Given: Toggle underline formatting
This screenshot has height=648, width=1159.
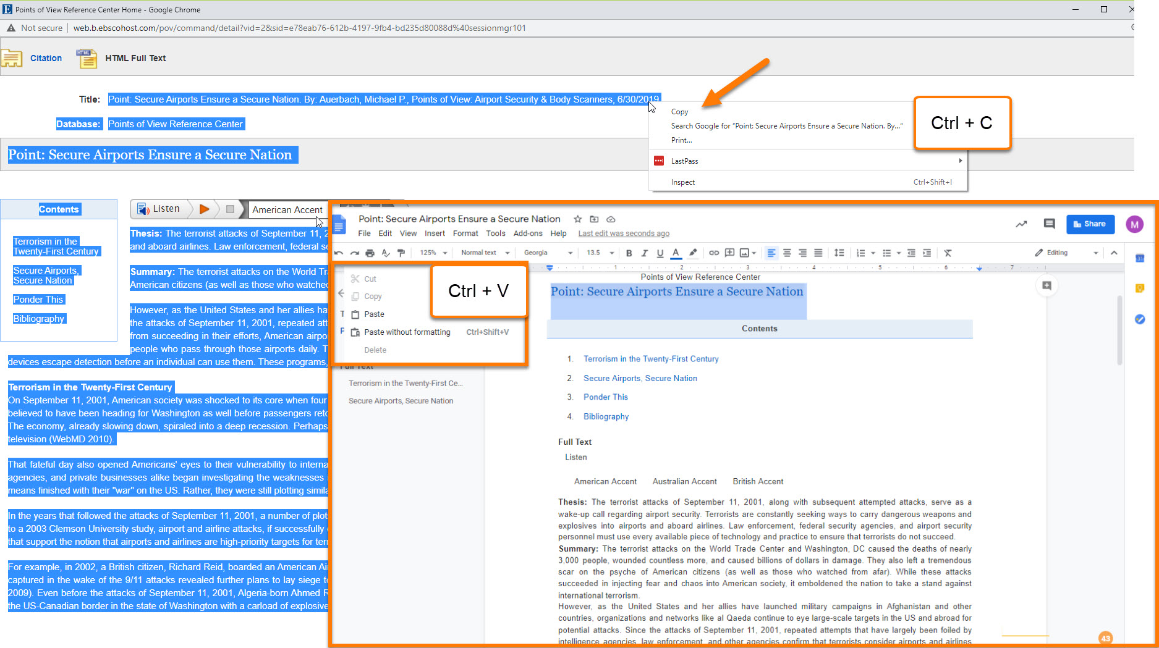Looking at the screenshot, I should point(660,253).
